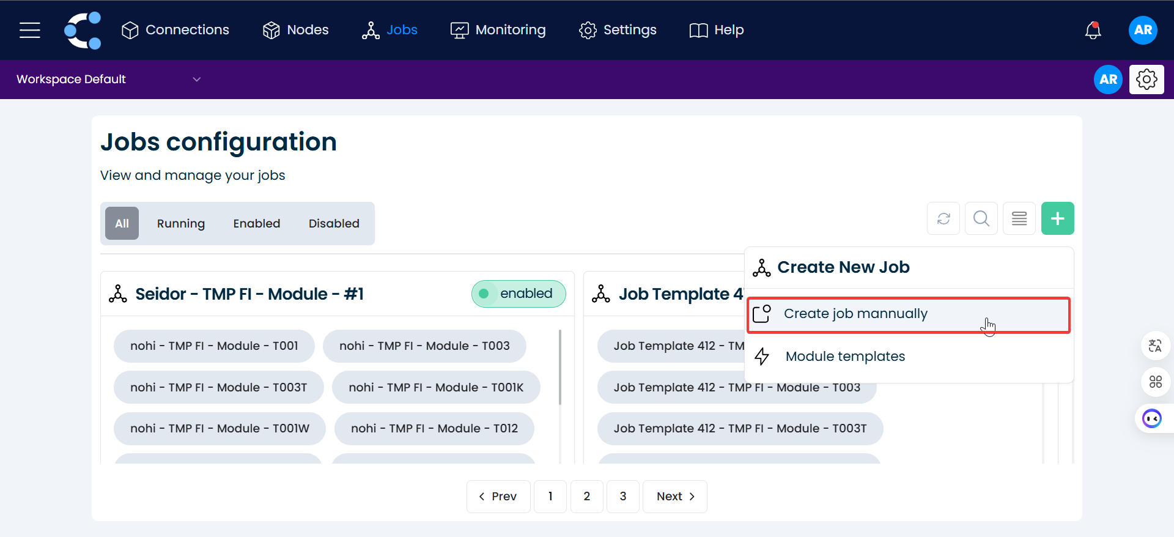Switch to list view layout icon

click(x=1019, y=218)
